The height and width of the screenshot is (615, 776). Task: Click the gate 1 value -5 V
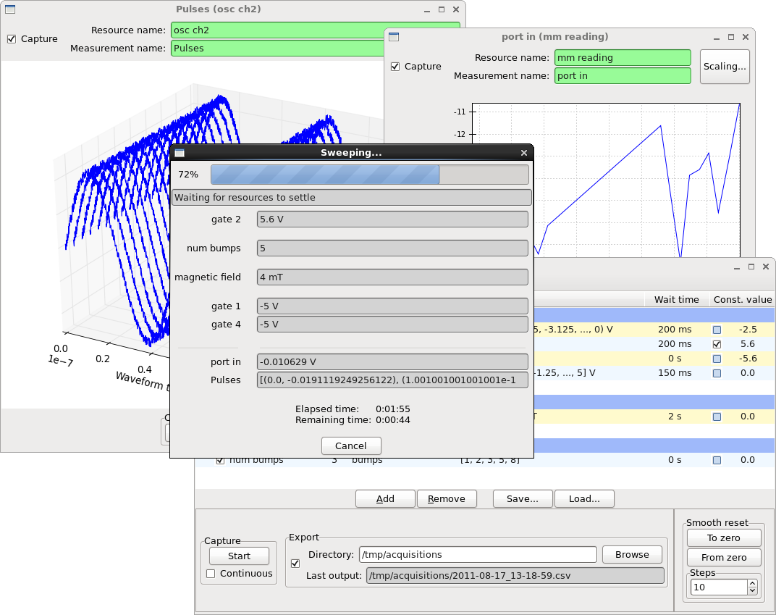pyautogui.click(x=392, y=306)
